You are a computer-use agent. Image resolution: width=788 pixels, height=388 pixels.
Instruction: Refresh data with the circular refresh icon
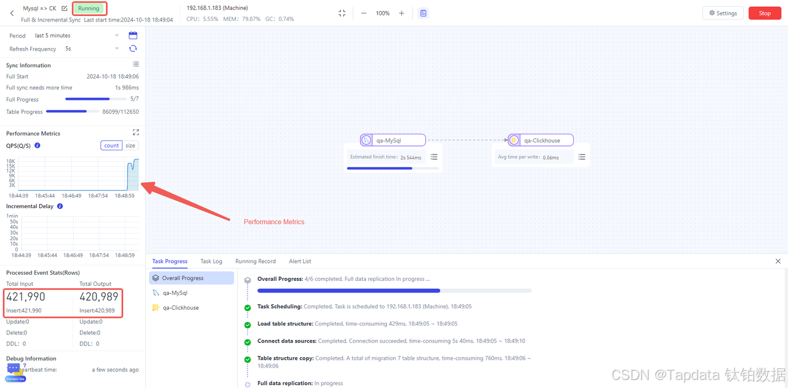(133, 49)
